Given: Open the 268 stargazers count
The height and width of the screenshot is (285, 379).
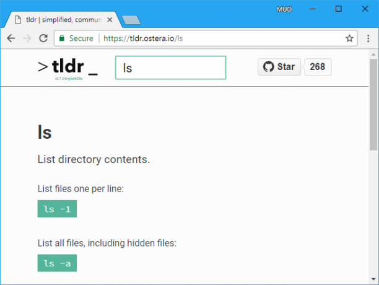Looking at the screenshot, I should point(318,67).
